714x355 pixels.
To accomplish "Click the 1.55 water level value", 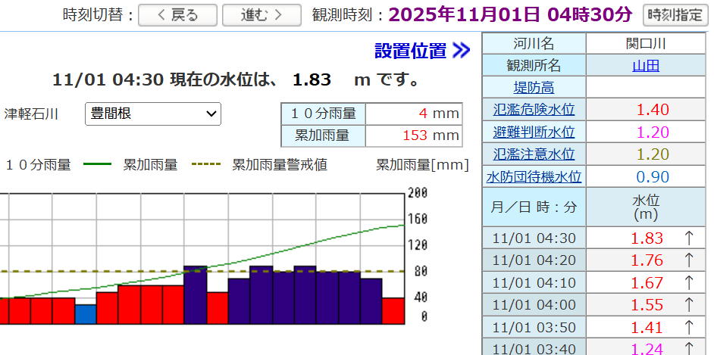I will pyautogui.click(x=647, y=305).
